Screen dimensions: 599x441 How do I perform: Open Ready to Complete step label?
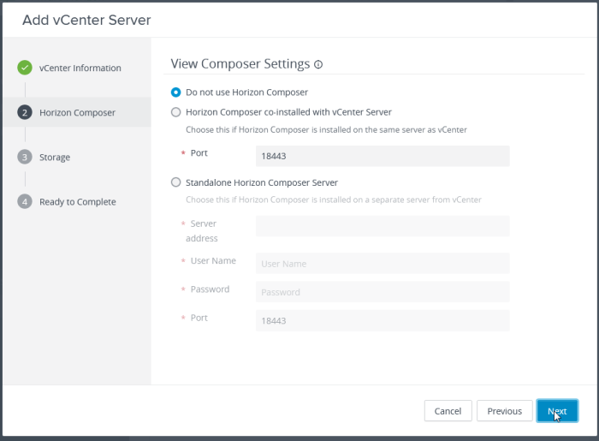78,202
